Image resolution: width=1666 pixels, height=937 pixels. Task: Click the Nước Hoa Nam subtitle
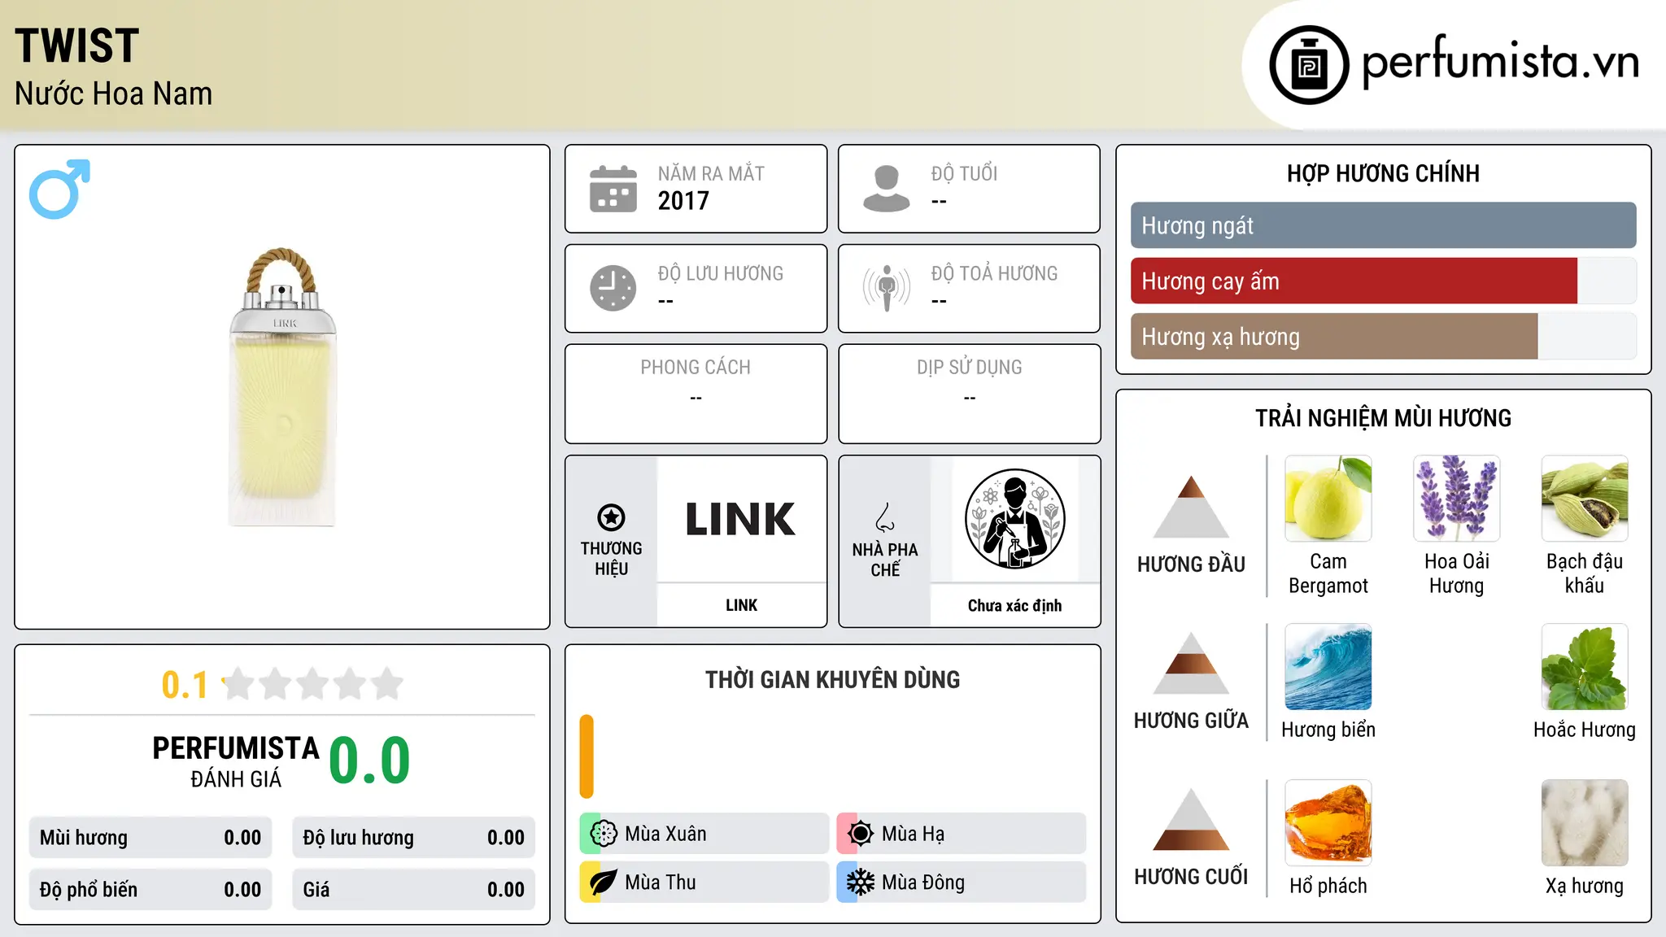(113, 94)
